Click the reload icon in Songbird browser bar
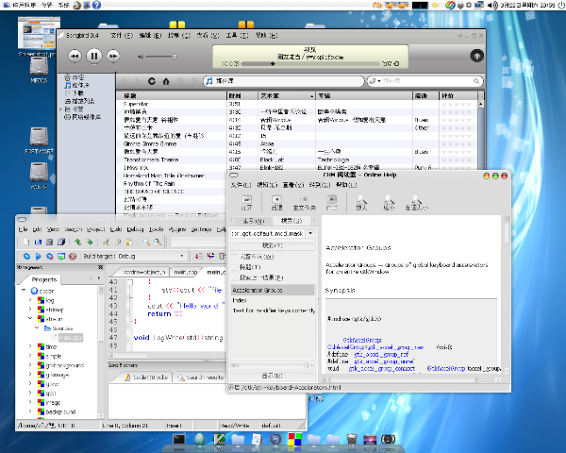 click(x=152, y=81)
